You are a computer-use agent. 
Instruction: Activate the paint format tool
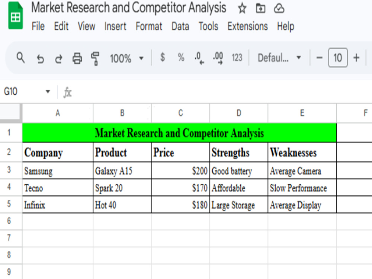coord(95,58)
